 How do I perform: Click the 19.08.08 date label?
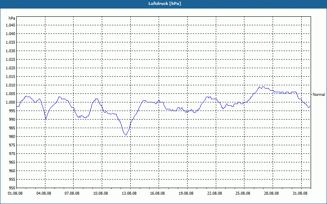[x=186, y=193]
